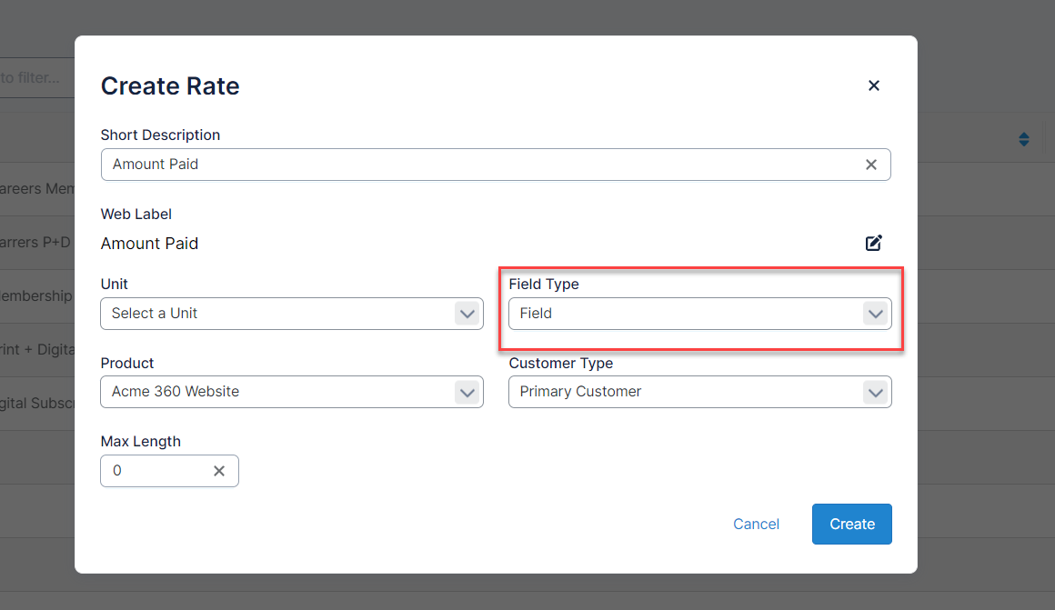
Task: Select the Digital Subscription background row
Action: tap(36, 403)
